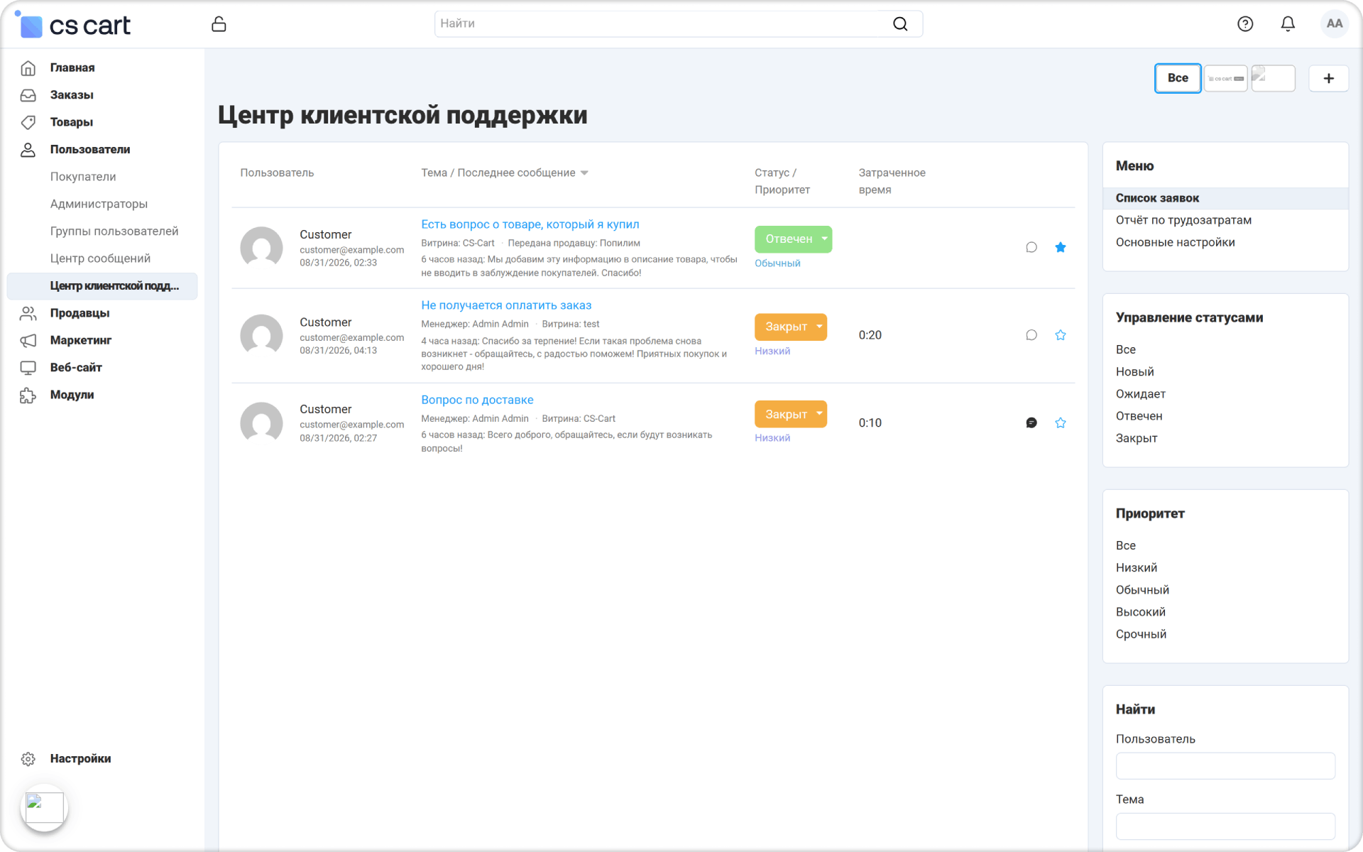Click the lock icon in top bar

(x=219, y=24)
